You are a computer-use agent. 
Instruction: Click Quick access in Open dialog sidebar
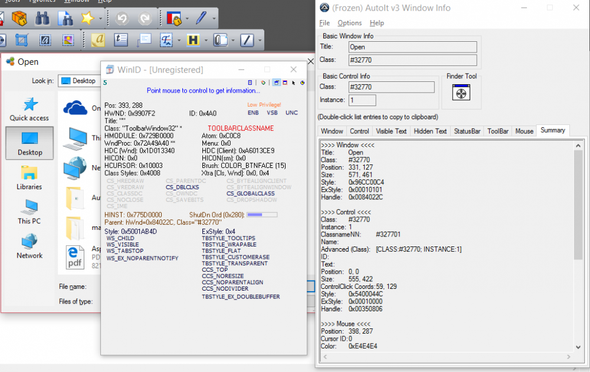pyautogui.click(x=29, y=109)
